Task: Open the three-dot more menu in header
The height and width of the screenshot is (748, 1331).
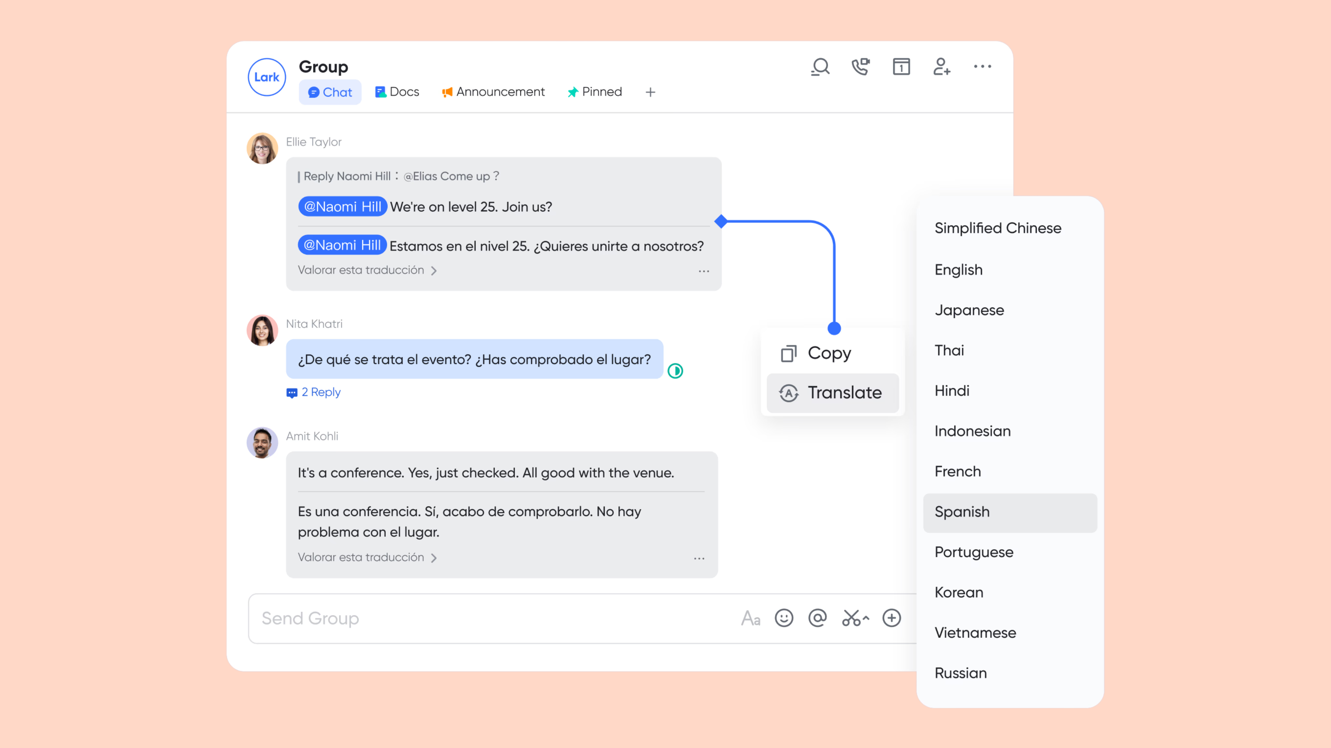Action: [982, 66]
